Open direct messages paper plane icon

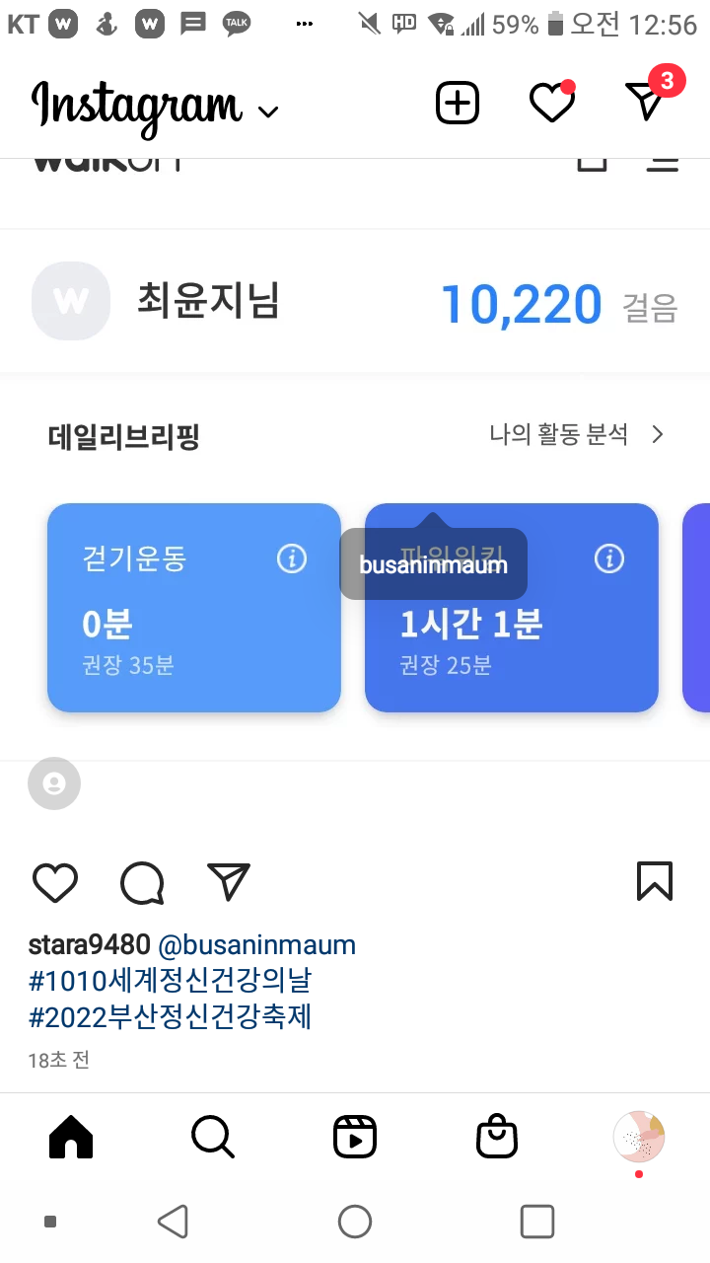[x=647, y=101]
